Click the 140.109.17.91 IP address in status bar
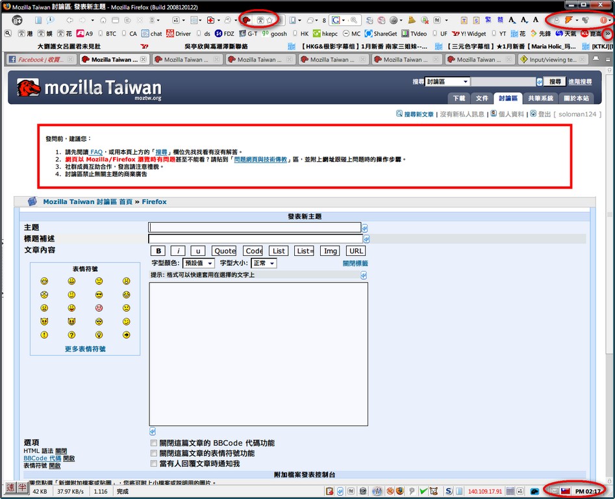The height and width of the screenshot is (499, 615). (x=484, y=491)
